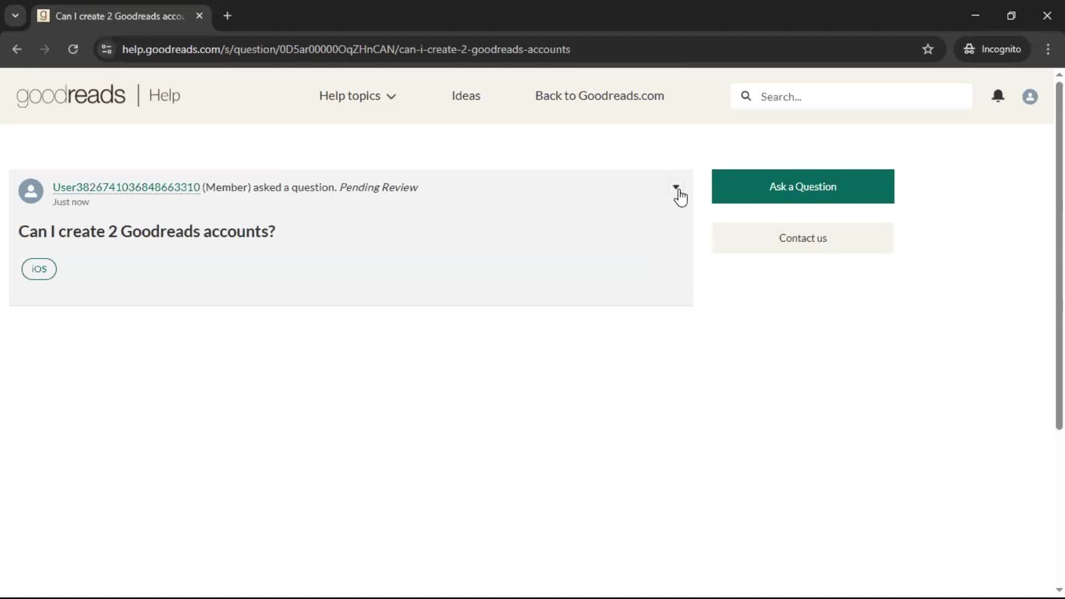The width and height of the screenshot is (1065, 599).
Task: Open the Ideas page
Action: 466,96
